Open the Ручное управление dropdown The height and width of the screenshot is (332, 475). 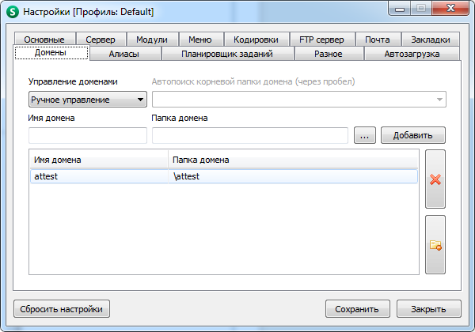tap(87, 100)
